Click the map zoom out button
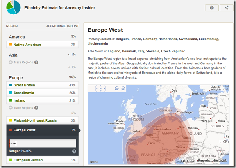The image size is (236, 168). tap(117, 88)
